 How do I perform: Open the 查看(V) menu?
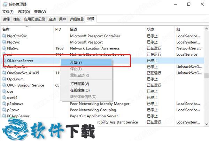coord(40,12)
